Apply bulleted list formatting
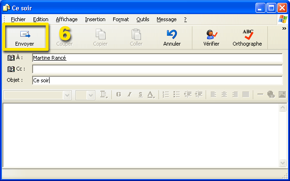The width and height of the screenshot is (290, 181). coord(177,94)
